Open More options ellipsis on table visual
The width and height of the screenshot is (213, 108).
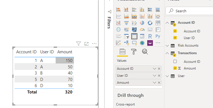tap(94, 44)
